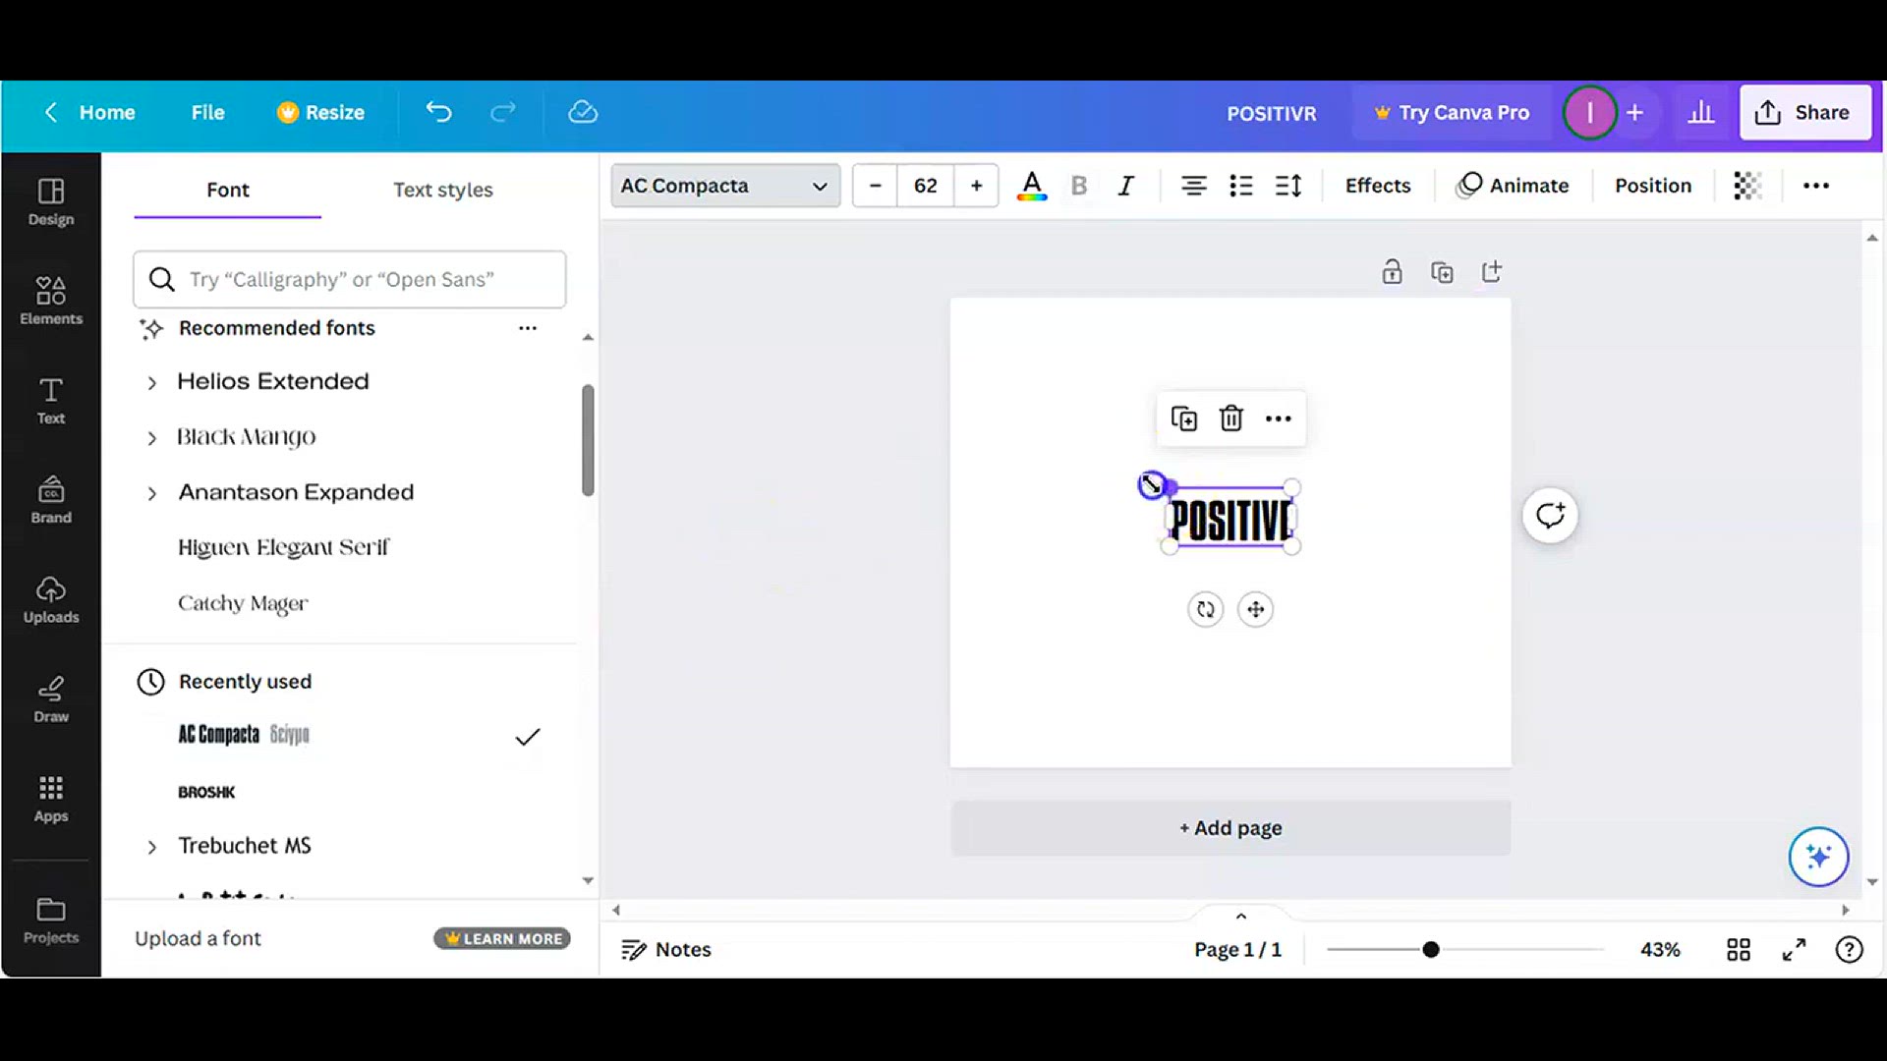Open the 43% zoom level menu
Image resolution: width=1887 pixels, height=1061 pixels.
click(1660, 949)
